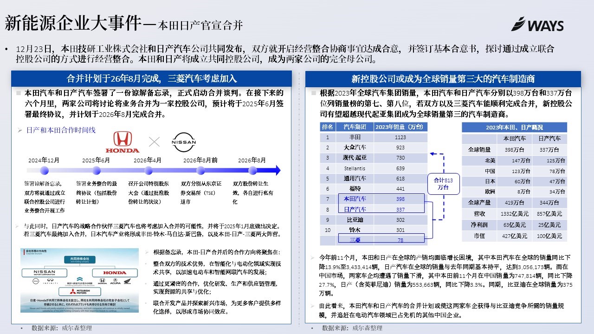Screen dimensions: 594x334
Task: Click the 汽车集团 column header
Action: pos(355,127)
